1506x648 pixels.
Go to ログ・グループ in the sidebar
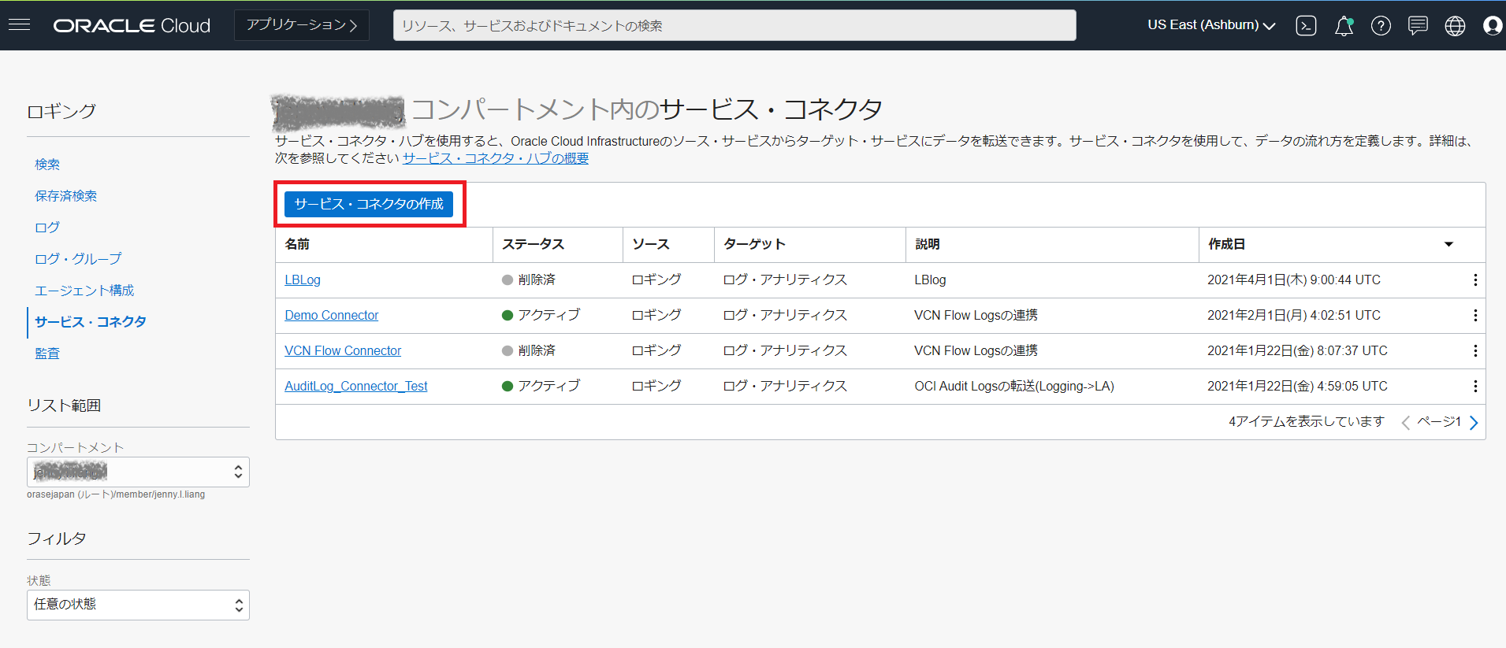tap(78, 259)
